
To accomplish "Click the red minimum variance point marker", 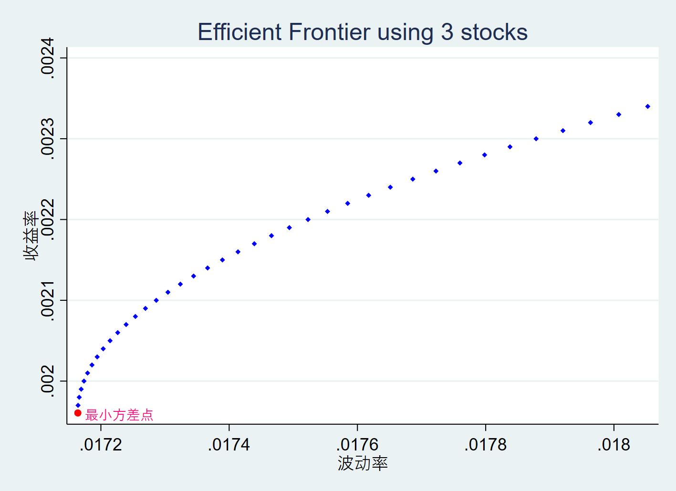I will (78, 413).
